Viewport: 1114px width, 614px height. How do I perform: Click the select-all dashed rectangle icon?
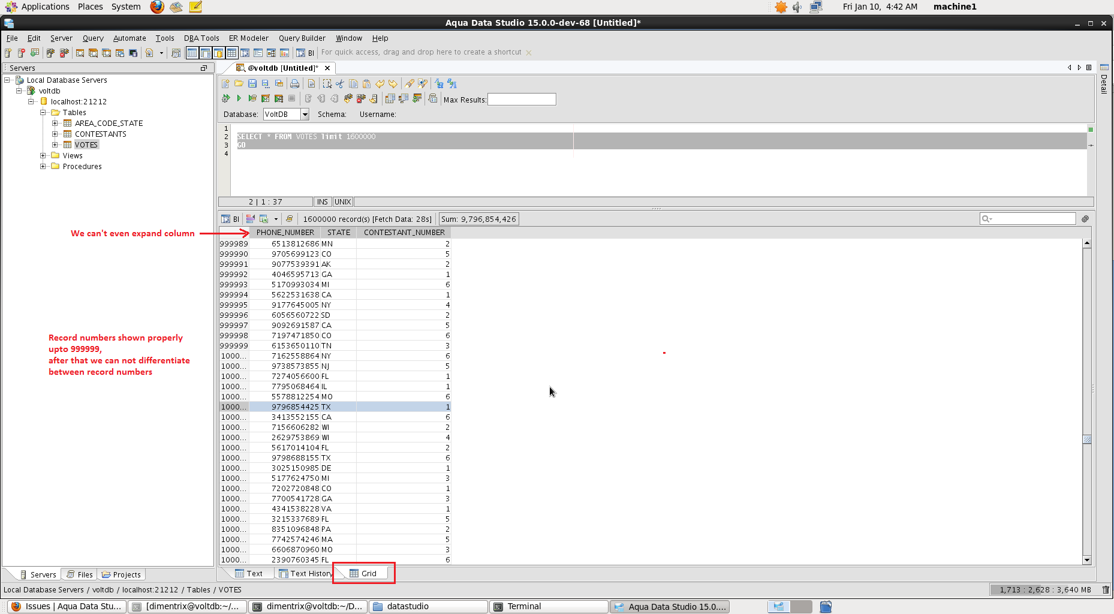pos(327,84)
